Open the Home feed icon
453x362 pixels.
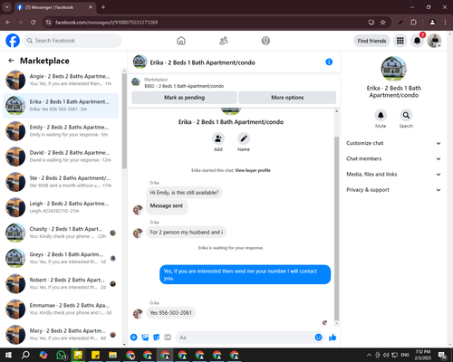[181, 41]
